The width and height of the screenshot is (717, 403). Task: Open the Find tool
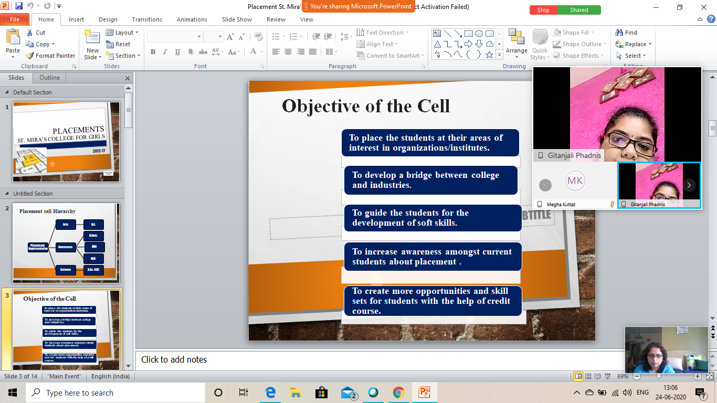(628, 32)
